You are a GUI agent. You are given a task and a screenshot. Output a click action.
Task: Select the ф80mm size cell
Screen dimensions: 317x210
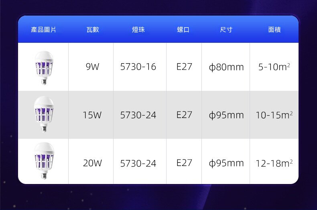click(x=226, y=67)
